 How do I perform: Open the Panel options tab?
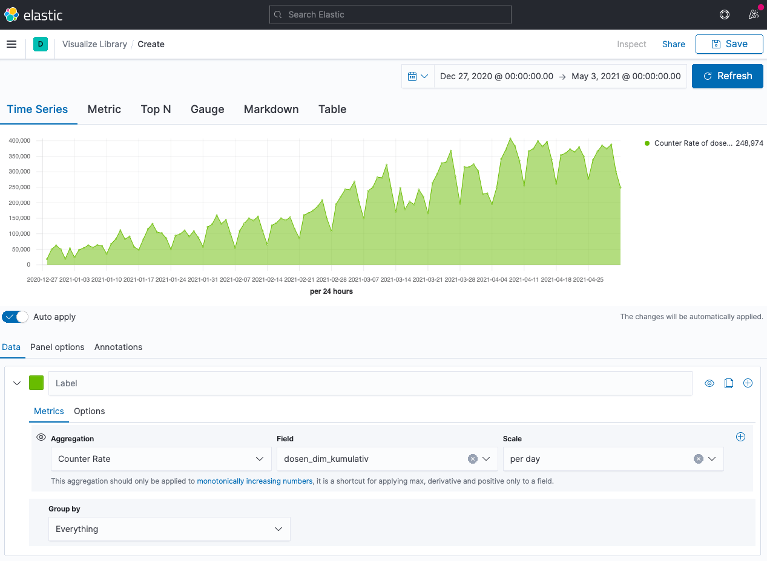click(x=58, y=347)
